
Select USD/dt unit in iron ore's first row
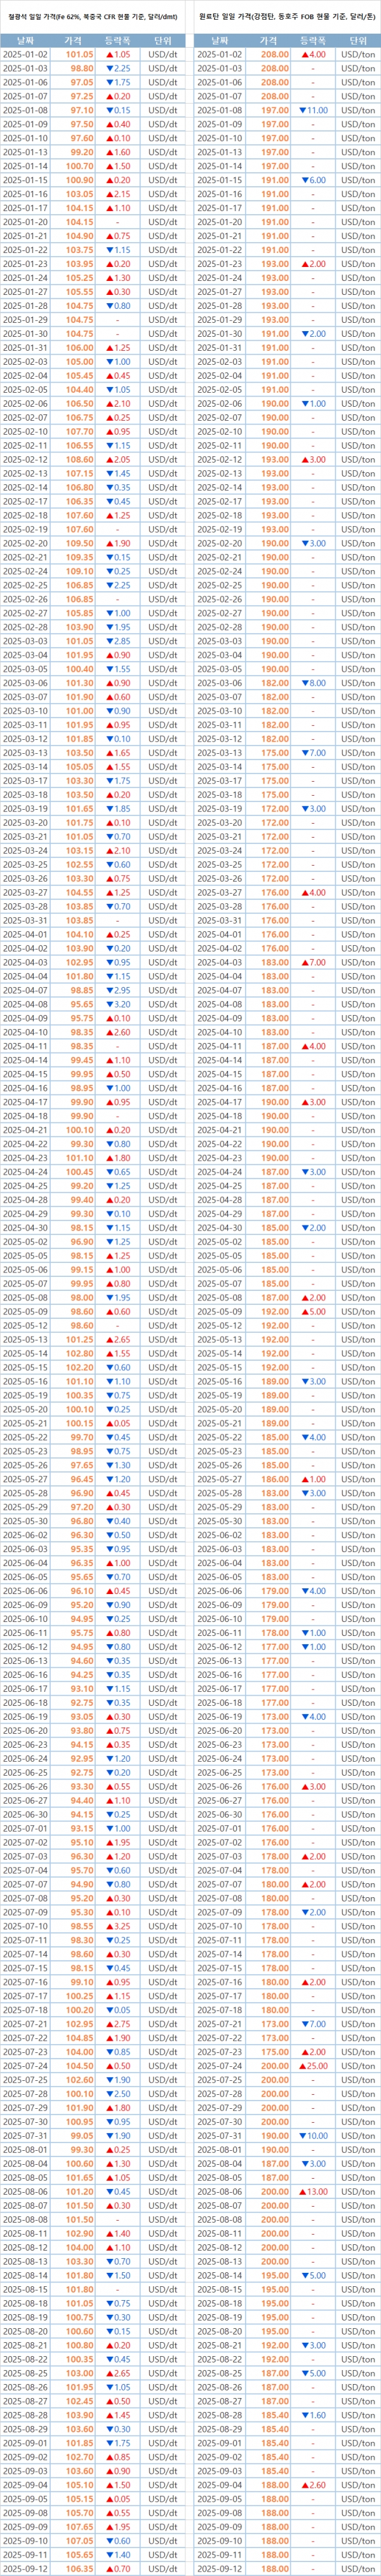pos(162,54)
